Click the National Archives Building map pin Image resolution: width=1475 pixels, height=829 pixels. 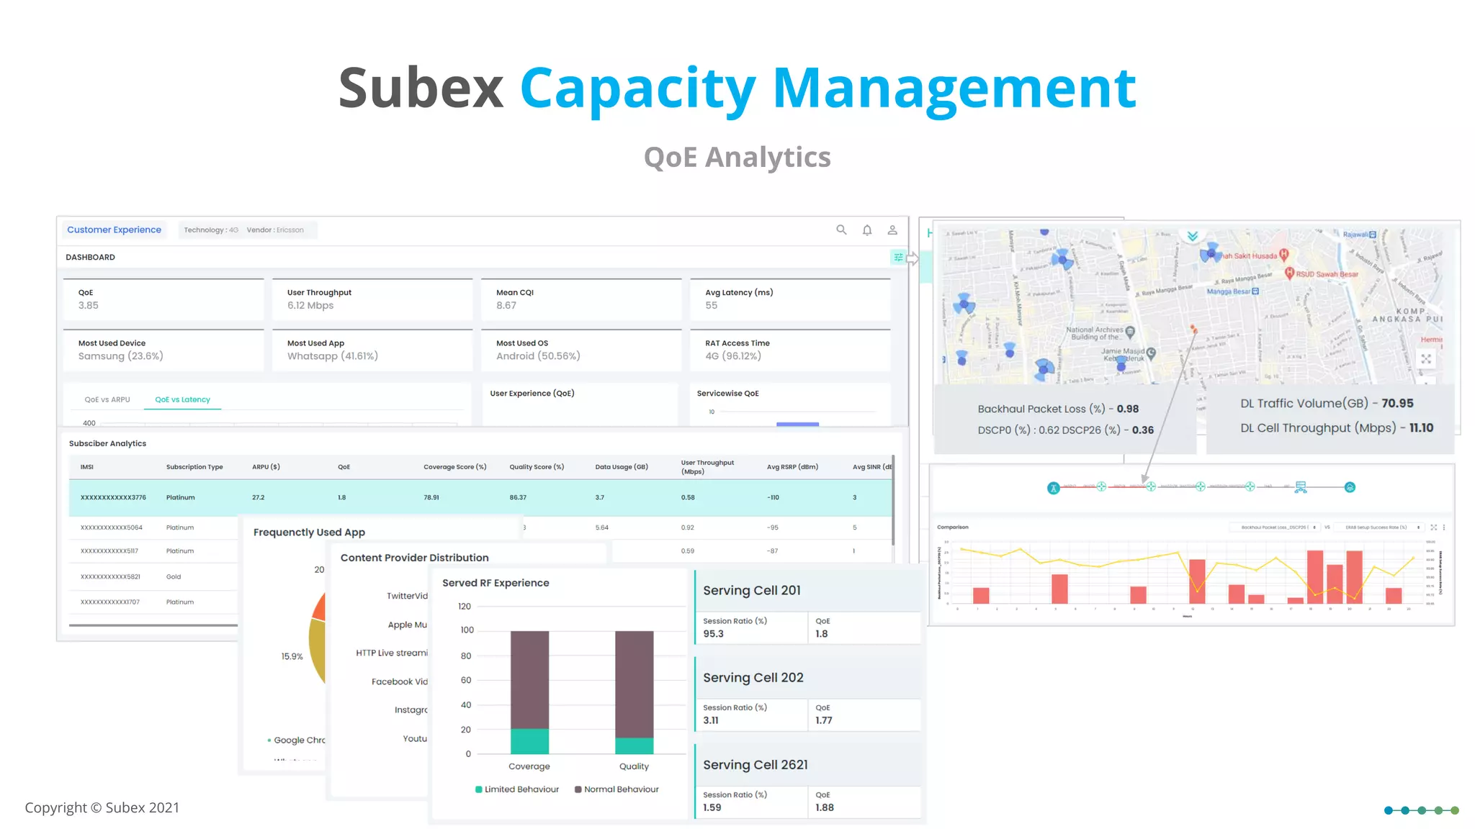(x=1130, y=332)
